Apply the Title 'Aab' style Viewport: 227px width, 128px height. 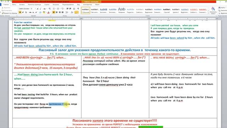[122, 10]
